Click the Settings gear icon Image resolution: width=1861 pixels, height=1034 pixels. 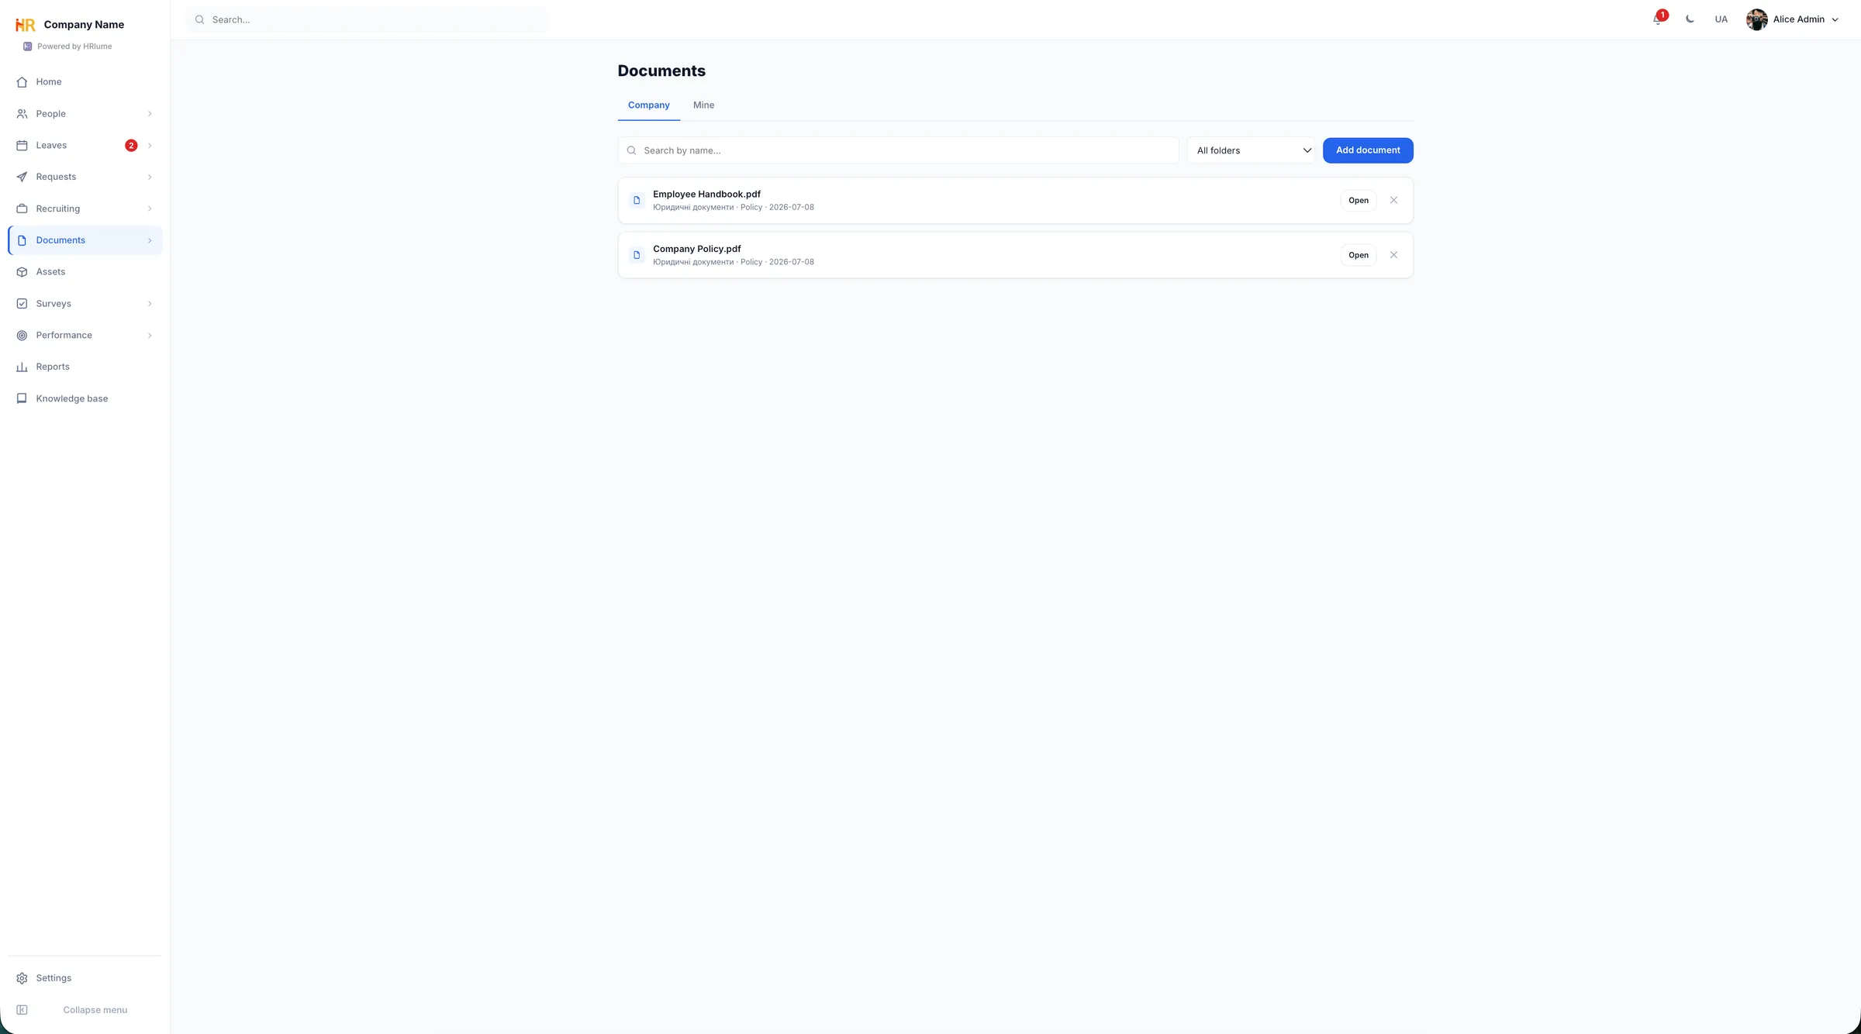click(22, 978)
